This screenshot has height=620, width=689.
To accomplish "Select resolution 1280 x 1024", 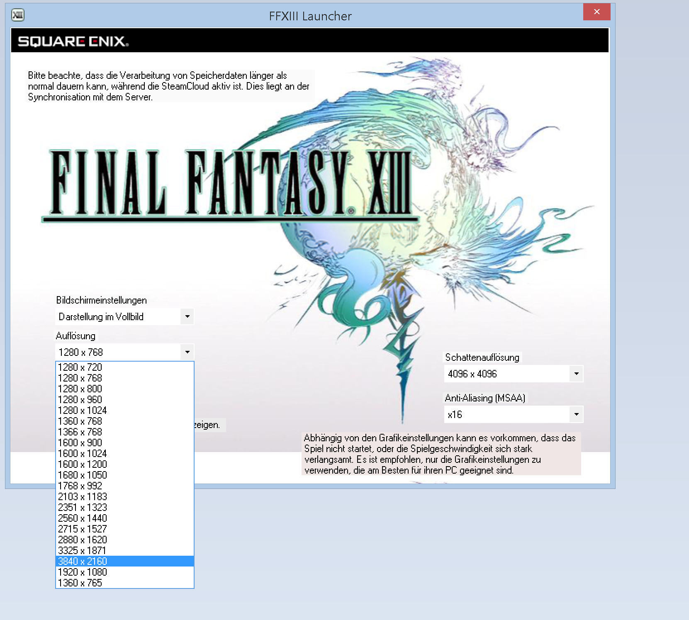I will coord(125,410).
